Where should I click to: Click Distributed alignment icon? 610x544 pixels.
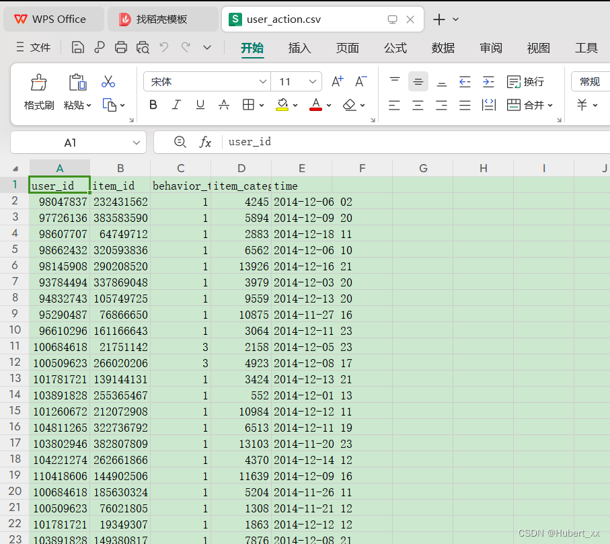pyautogui.click(x=489, y=105)
